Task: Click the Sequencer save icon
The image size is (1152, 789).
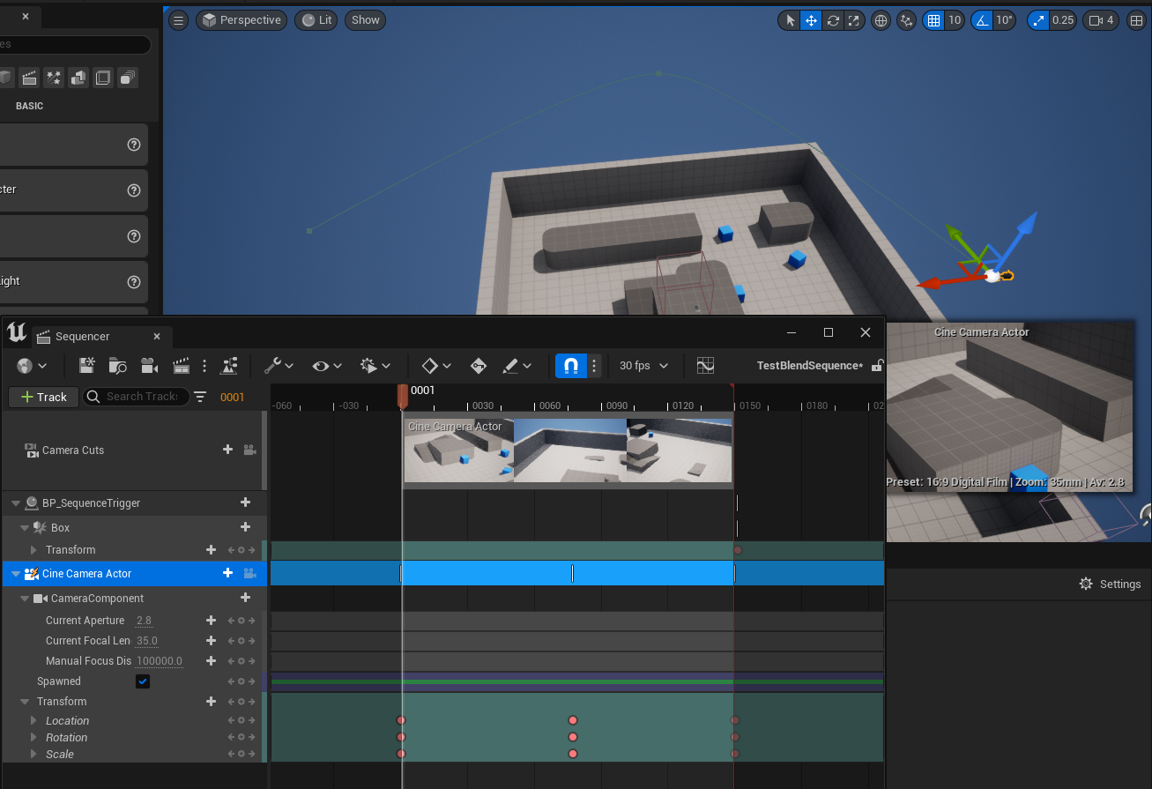Action: [x=87, y=365]
